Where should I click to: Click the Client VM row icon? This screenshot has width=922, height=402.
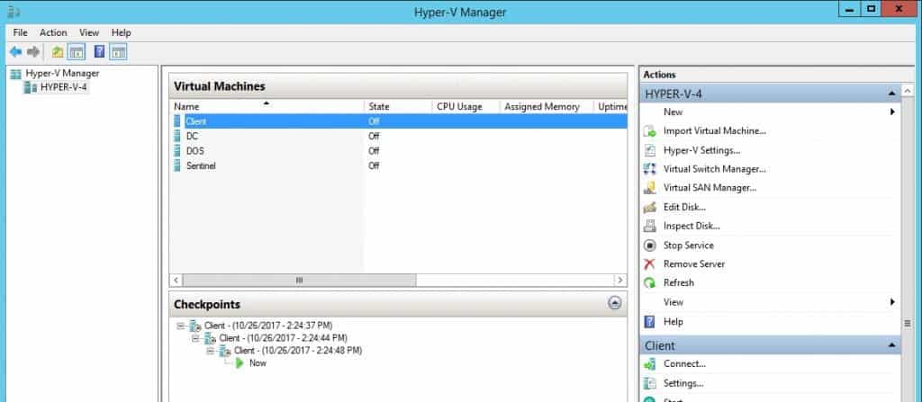[177, 121]
